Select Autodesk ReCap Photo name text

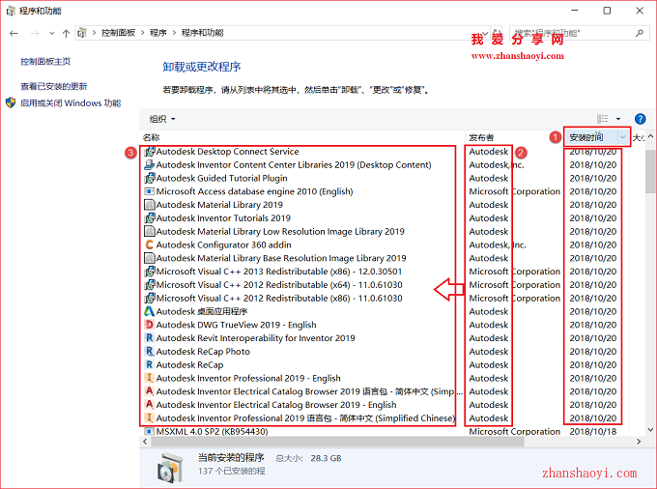203,352
